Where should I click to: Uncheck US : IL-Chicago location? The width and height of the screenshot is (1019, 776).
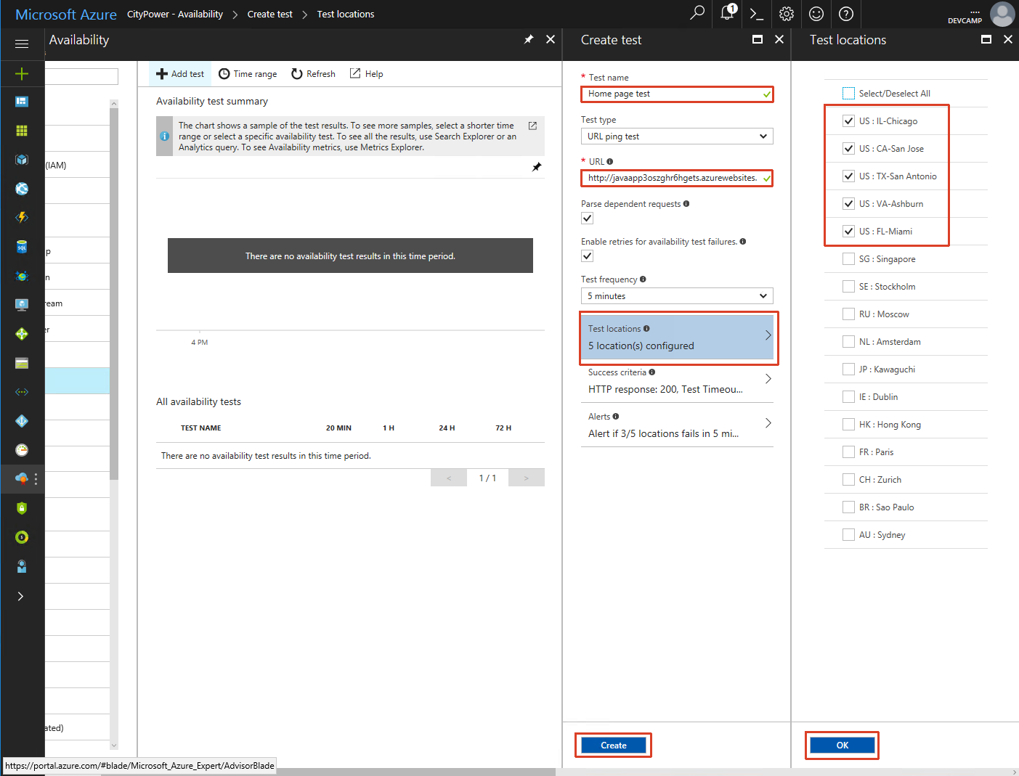848,121
